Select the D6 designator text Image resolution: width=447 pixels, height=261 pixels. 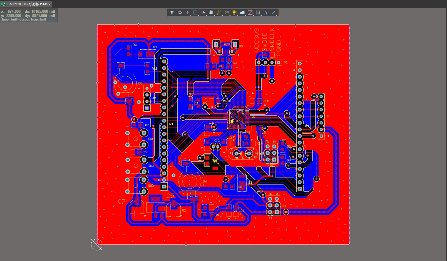[x=205, y=181]
